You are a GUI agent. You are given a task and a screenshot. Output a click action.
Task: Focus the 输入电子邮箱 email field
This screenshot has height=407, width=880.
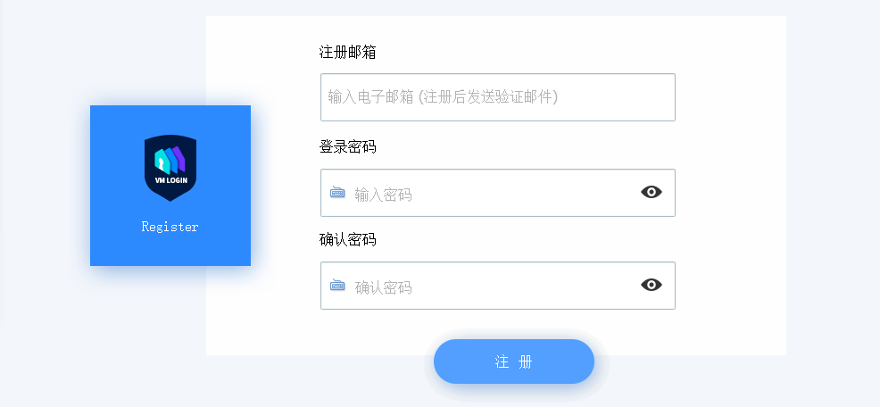pos(498,97)
